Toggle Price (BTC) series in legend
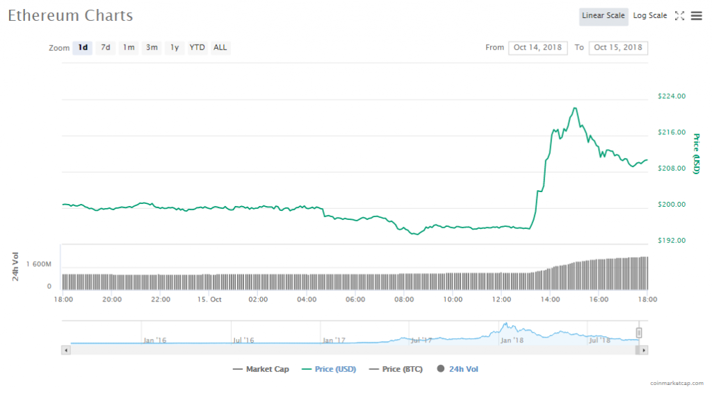The width and height of the screenshot is (712, 394). pos(398,369)
